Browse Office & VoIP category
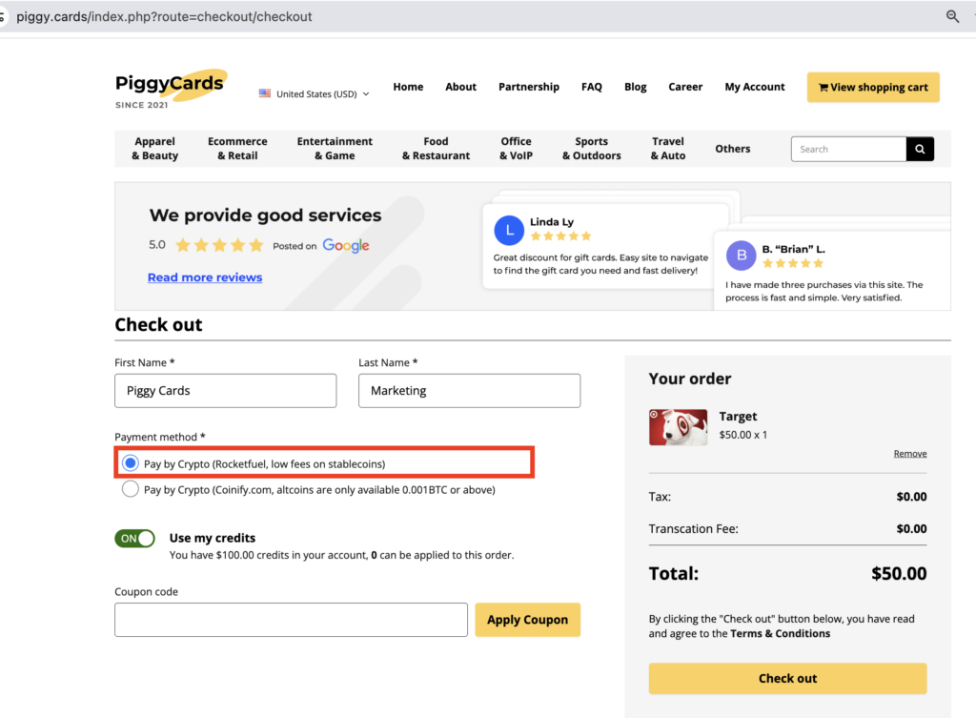Screen dimensions: 976x718 coord(516,149)
